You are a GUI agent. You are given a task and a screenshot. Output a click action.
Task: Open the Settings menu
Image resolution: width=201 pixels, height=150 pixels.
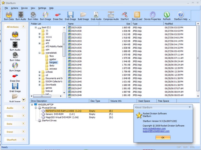tap(42, 8)
